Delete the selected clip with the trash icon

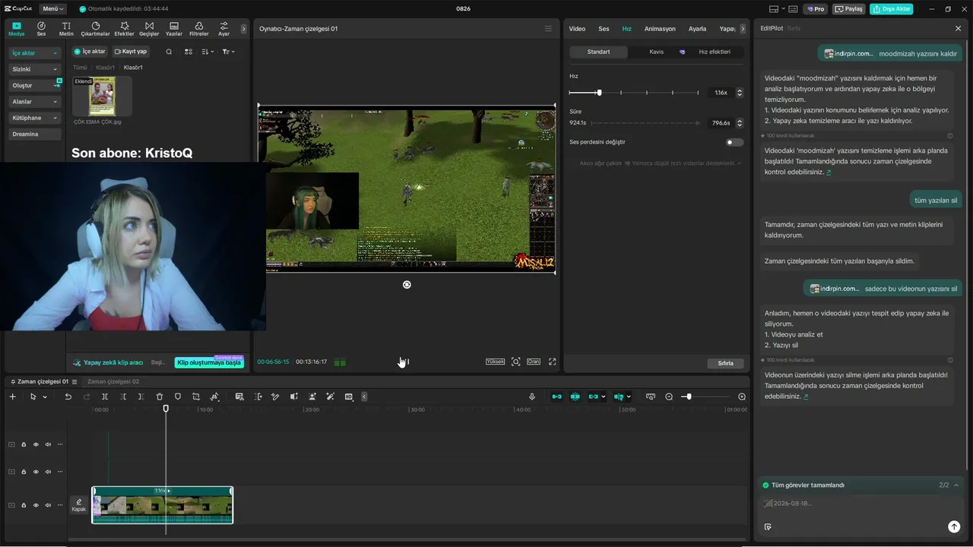click(160, 397)
